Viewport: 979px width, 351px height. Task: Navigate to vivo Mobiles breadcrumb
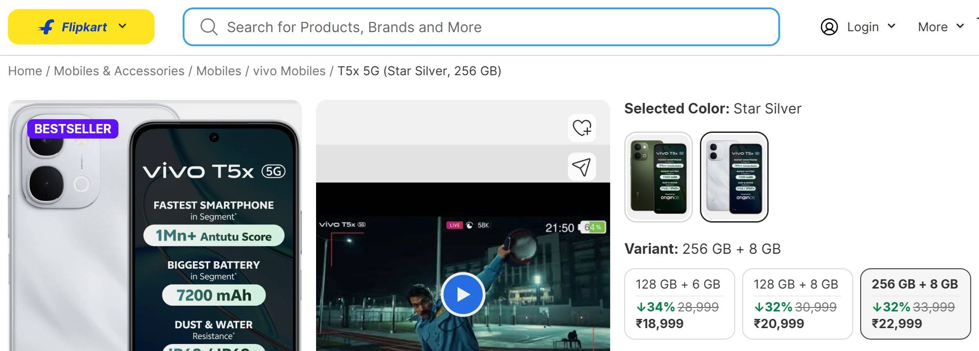coord(289,71)
